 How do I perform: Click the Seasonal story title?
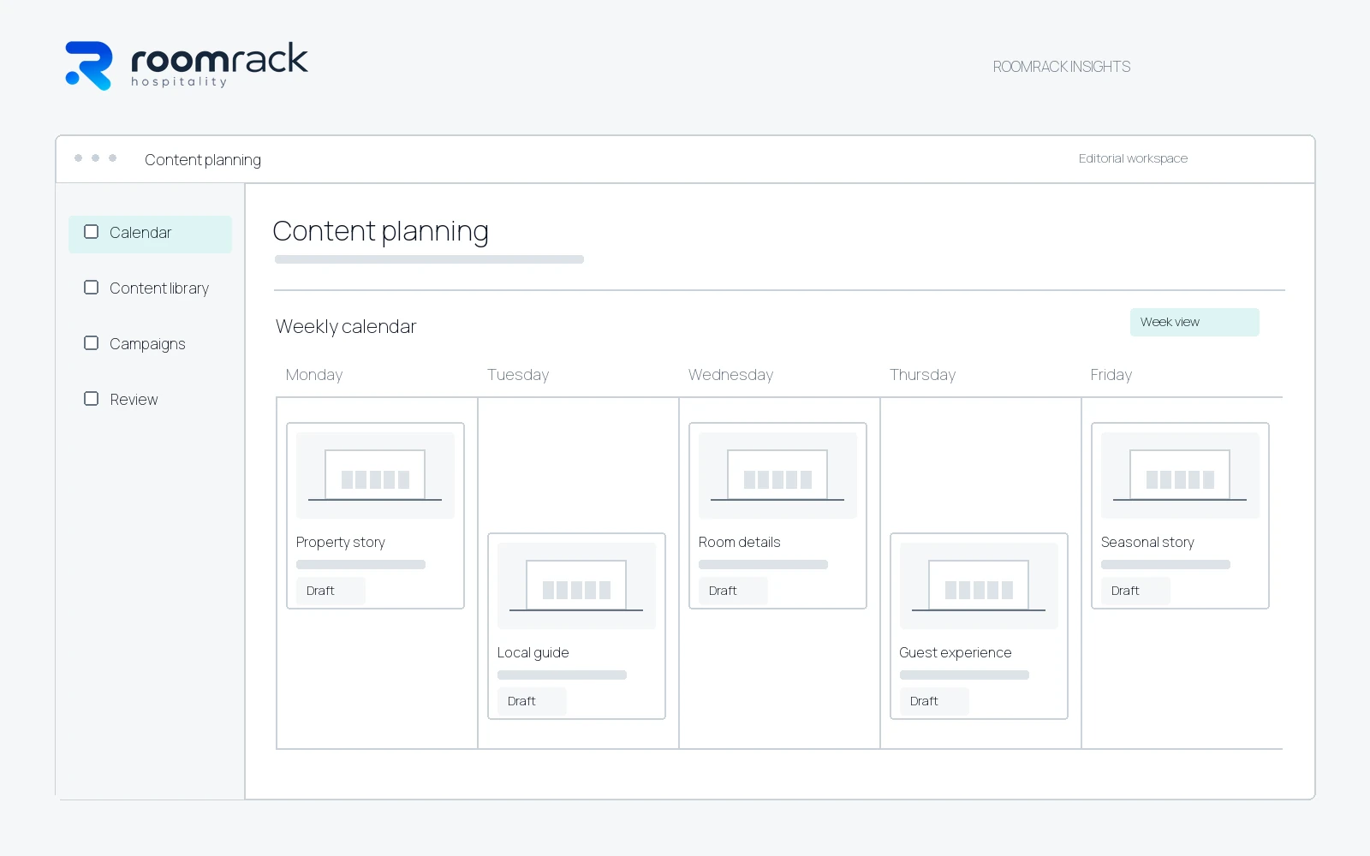1147,543
